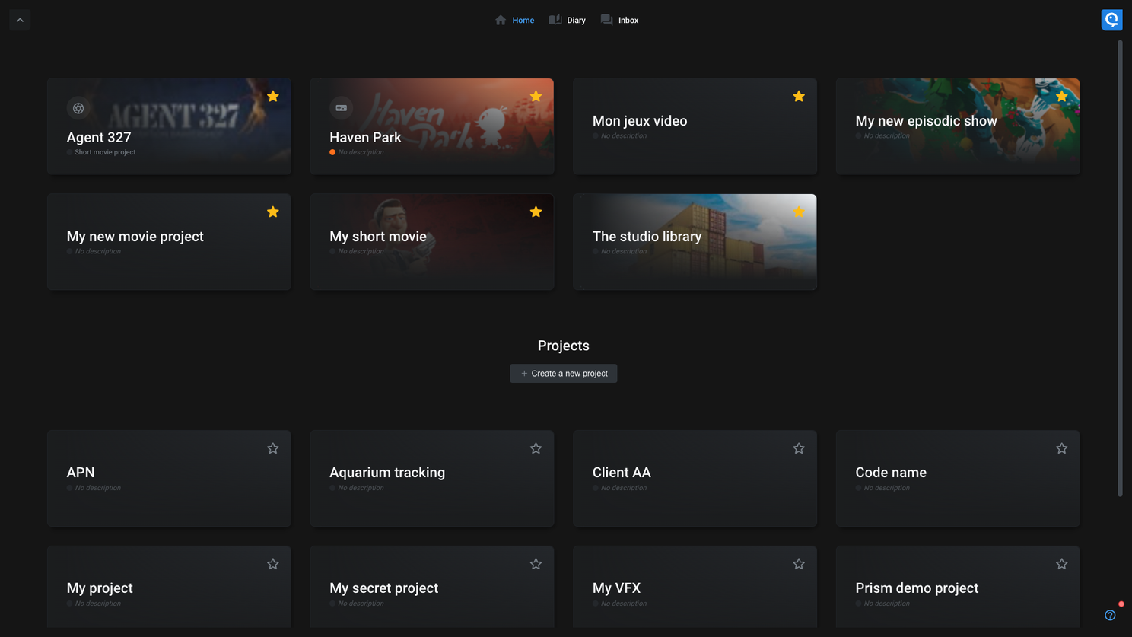Mark Aquarium tracking as favorite
Screen dimensions: 1132x637
click(x=536, y=449)
